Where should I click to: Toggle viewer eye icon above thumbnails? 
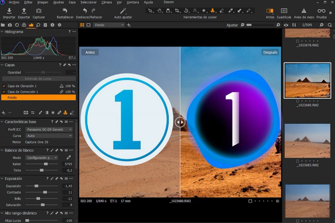[286, 25]
